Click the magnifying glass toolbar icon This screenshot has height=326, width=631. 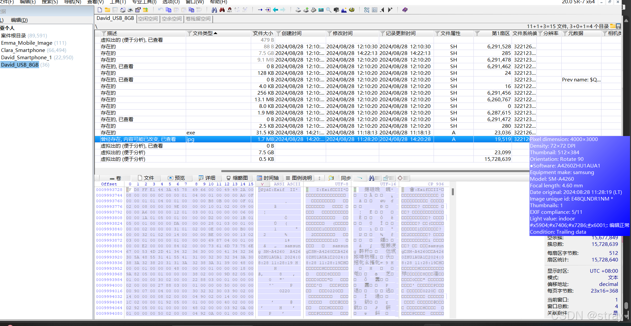[329, 10]
